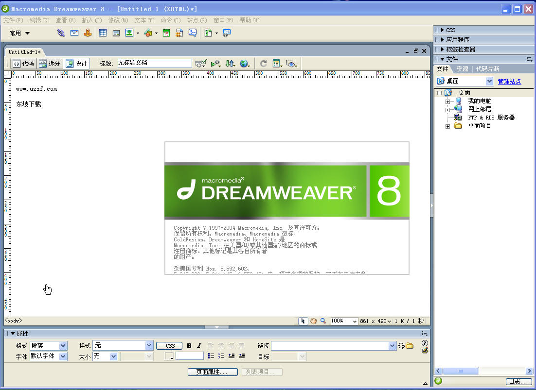
Task: Click the Preview in Browser globe icon
Action: point(245,64)
